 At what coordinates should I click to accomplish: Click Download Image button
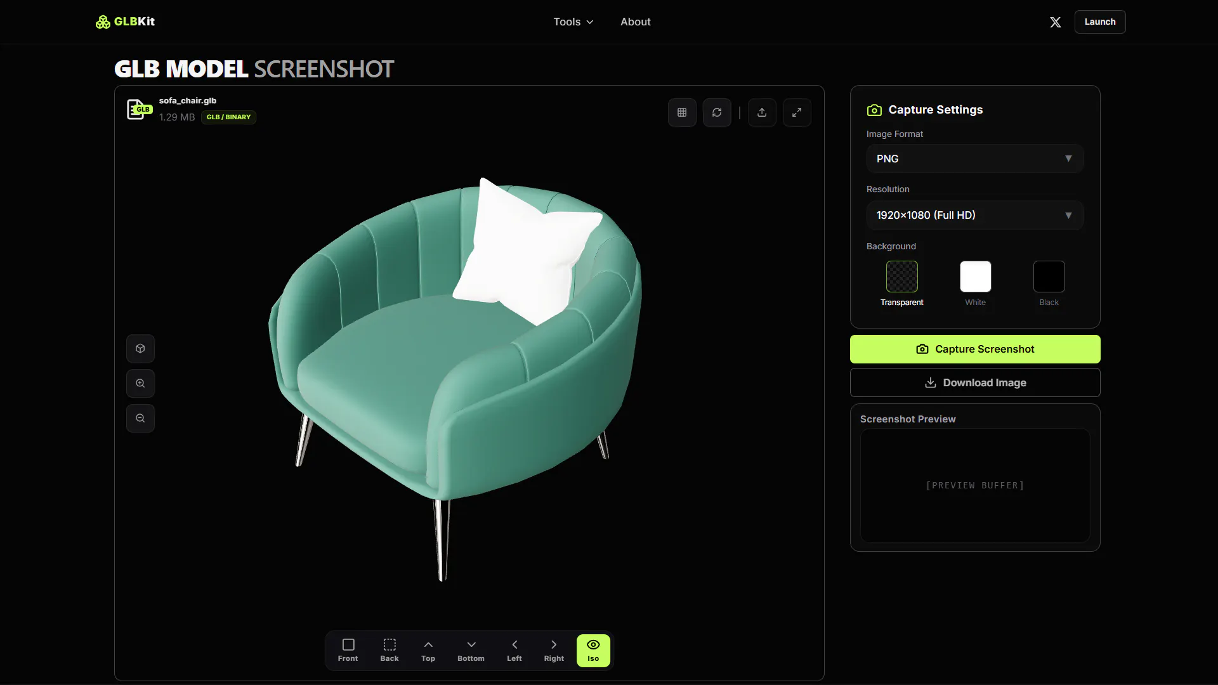975,382
